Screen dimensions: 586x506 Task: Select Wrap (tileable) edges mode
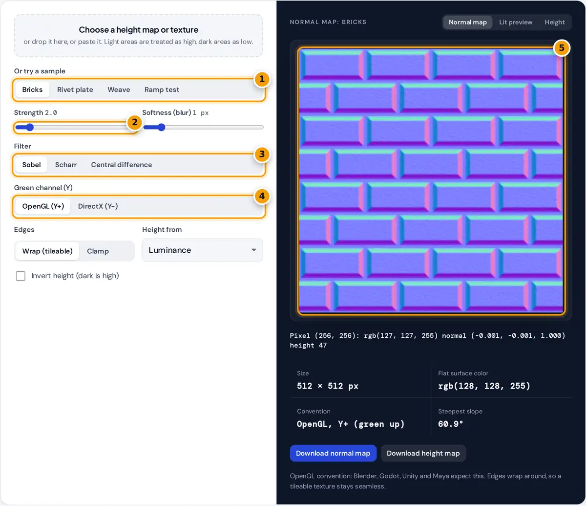click(47, 251)
